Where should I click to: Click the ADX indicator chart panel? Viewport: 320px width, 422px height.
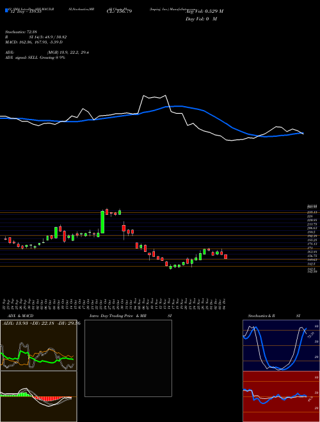(x=38, y=345)
